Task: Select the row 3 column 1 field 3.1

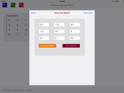Action: 44,38
